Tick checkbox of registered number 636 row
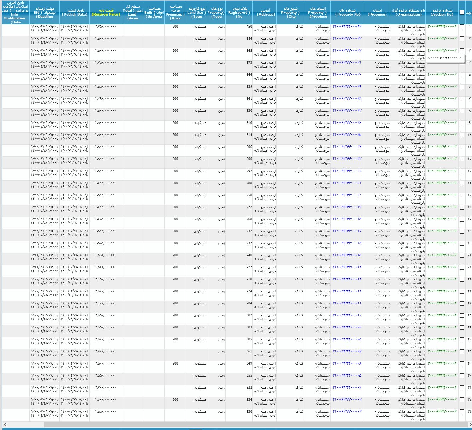This screenshot has width=472, height=430. 462,400
